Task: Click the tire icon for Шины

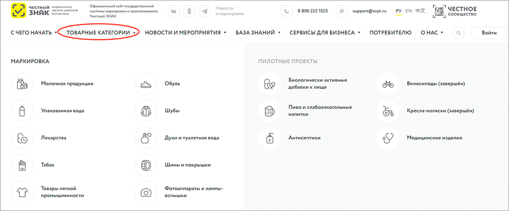Action: (146, 166)
